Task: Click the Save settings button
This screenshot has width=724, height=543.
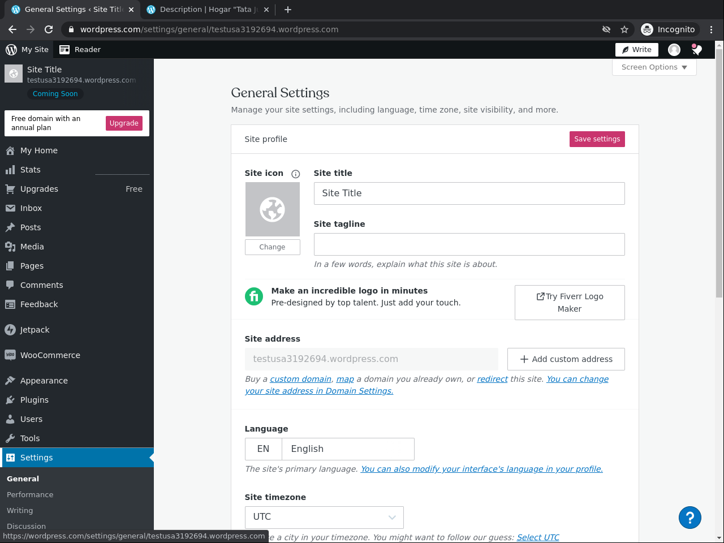Action: point(597,139)
